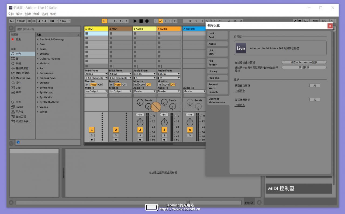Open Packs in browser places
The image size is (345, 214).
pos(22,107)
